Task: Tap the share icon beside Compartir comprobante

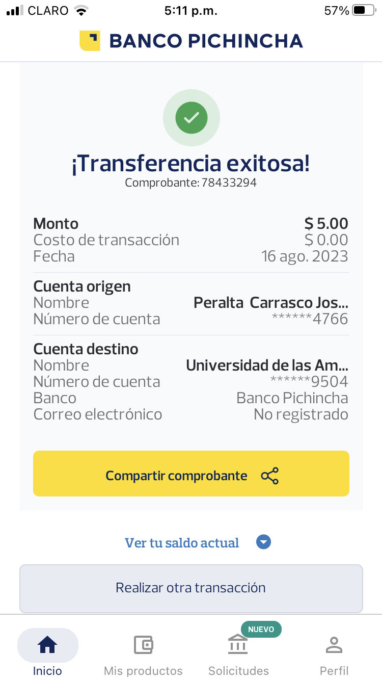Action: [269, 476]
